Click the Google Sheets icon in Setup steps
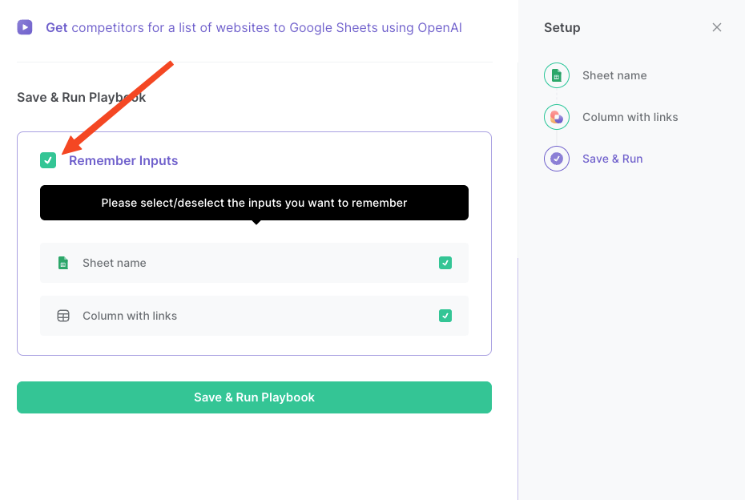 point(557,75)
